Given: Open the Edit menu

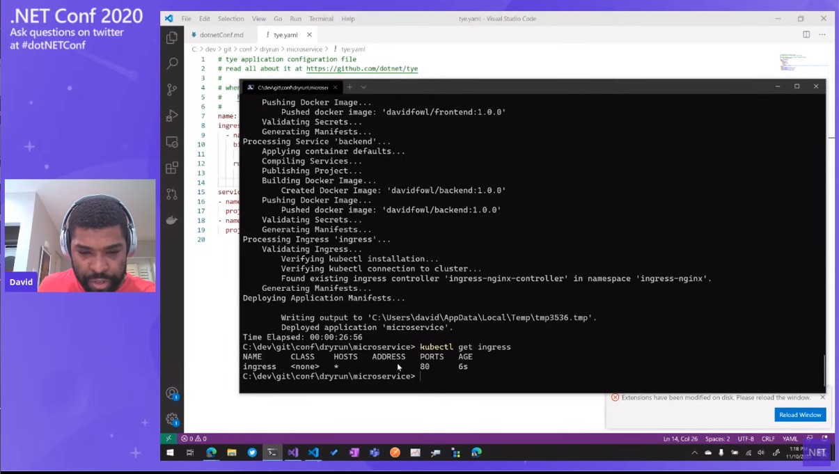Looking at the screenshot, I should click(x=204, y=19).
